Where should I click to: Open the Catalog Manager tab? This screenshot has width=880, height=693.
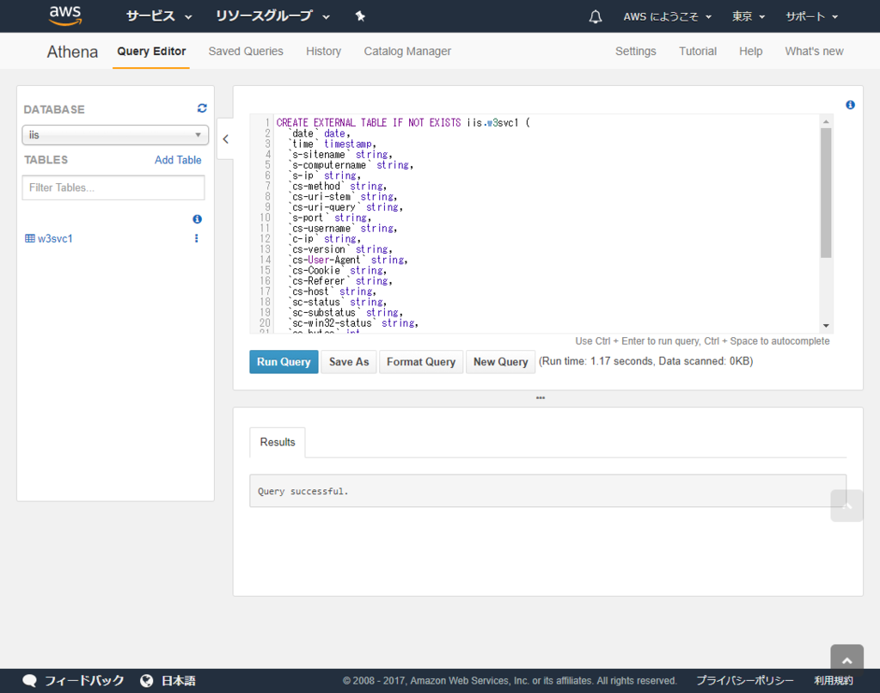tap(407, 51)
